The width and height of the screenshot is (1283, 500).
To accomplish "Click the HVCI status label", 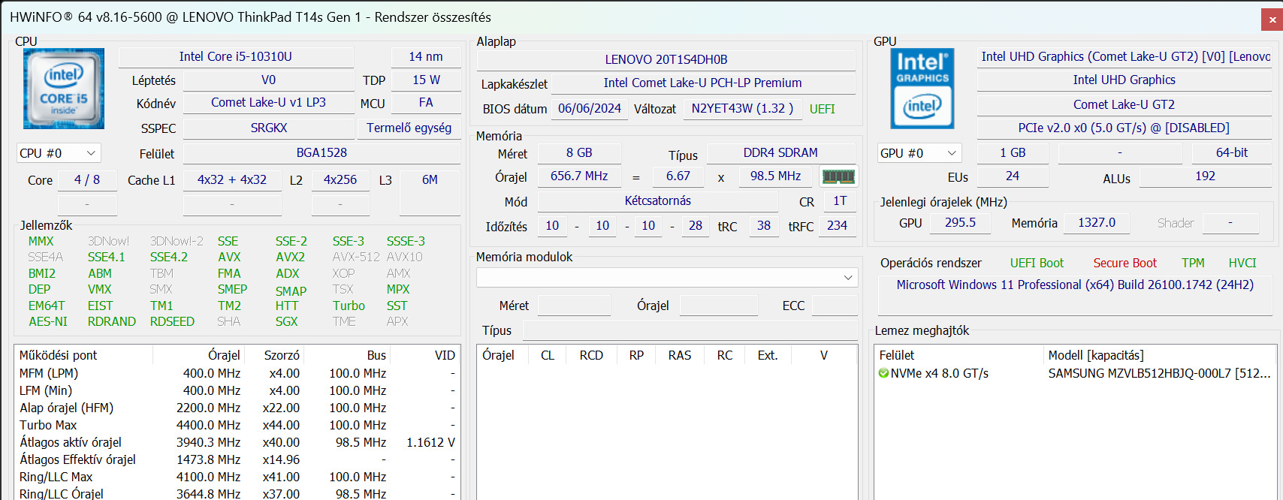I will click(1242, 263).
